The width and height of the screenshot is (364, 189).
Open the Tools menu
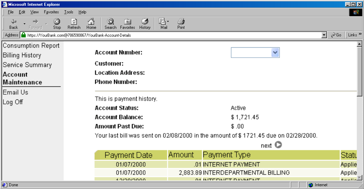69,12
